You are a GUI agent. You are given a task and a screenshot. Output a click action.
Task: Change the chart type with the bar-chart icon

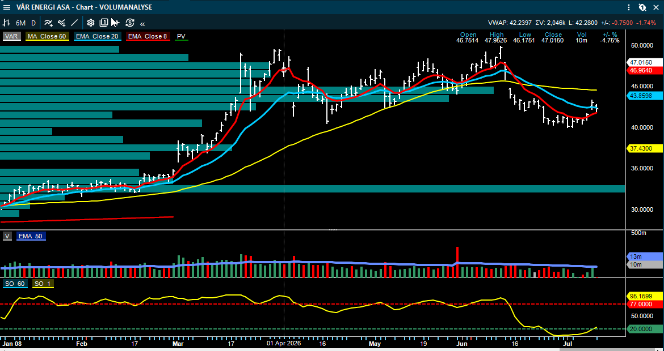click(x=6, y=23)
